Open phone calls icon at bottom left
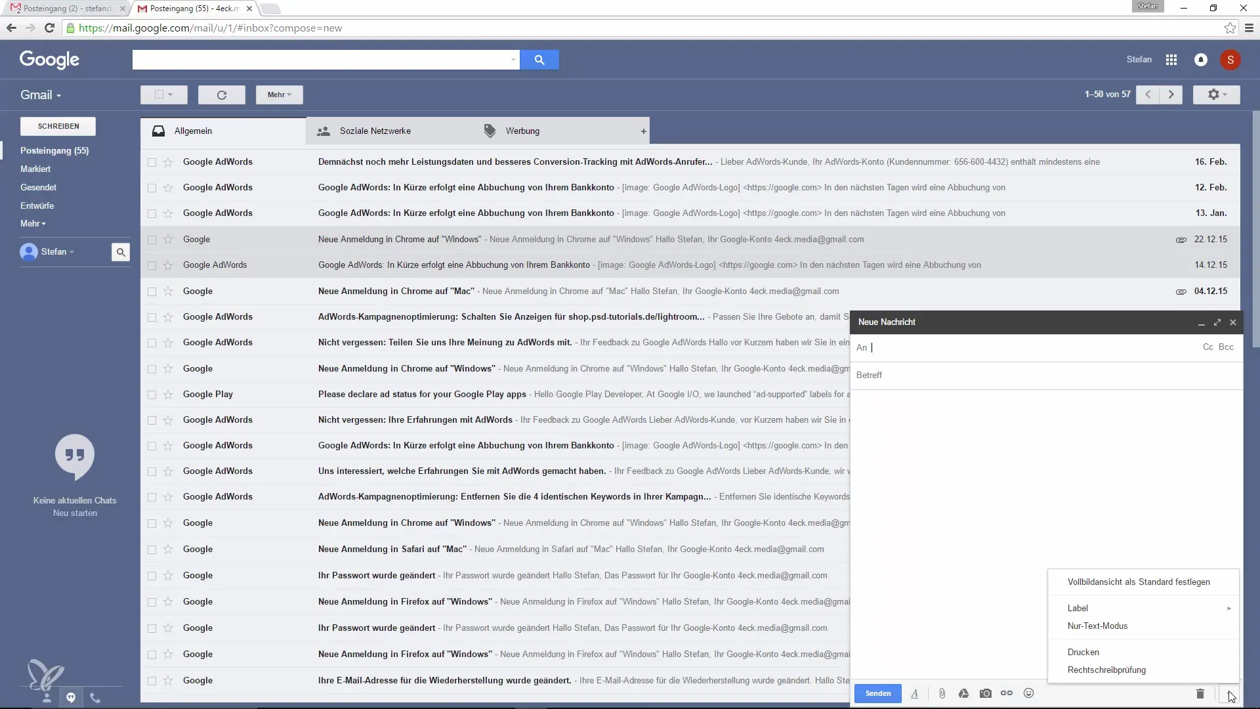 tap(95, 698)
